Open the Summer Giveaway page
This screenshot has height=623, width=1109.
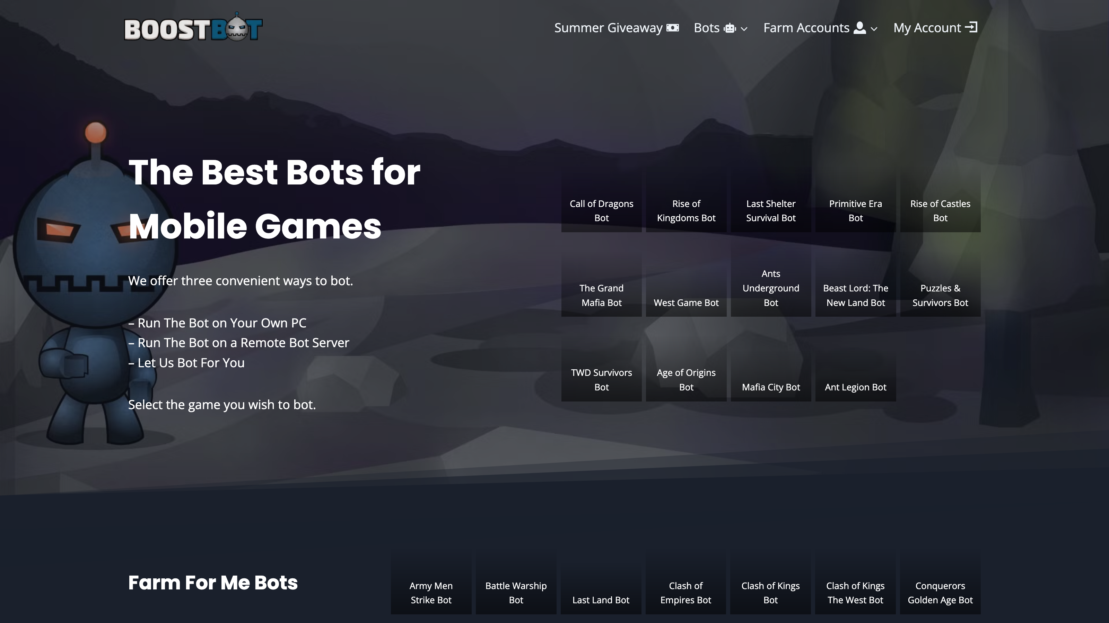(x=617, y=28)
